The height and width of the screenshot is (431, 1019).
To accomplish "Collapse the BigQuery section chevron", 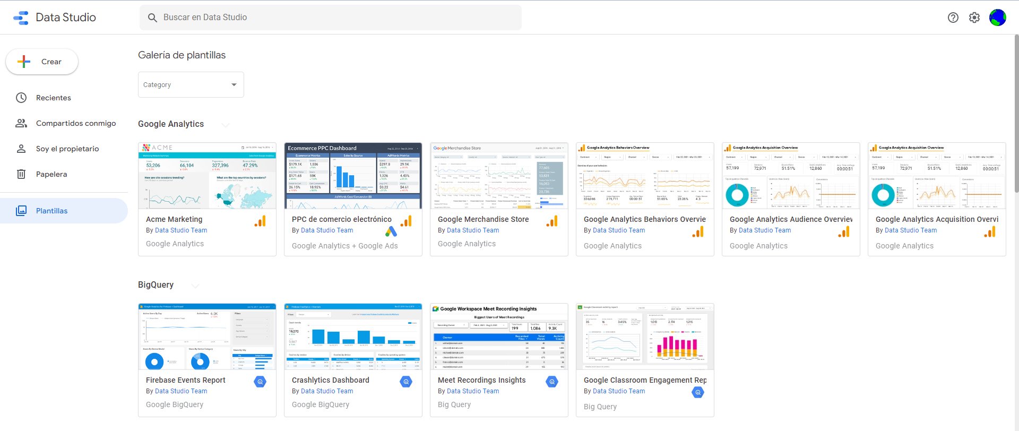I will click(195, 286).
